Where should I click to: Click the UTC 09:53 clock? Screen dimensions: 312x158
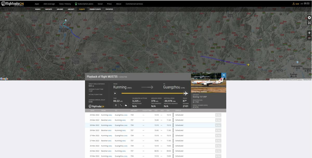pyautogui.click(x=305, y=4)
